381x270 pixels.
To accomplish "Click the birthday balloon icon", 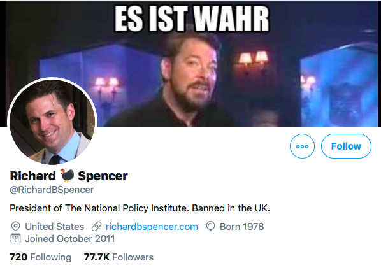I will click(210, 226).
